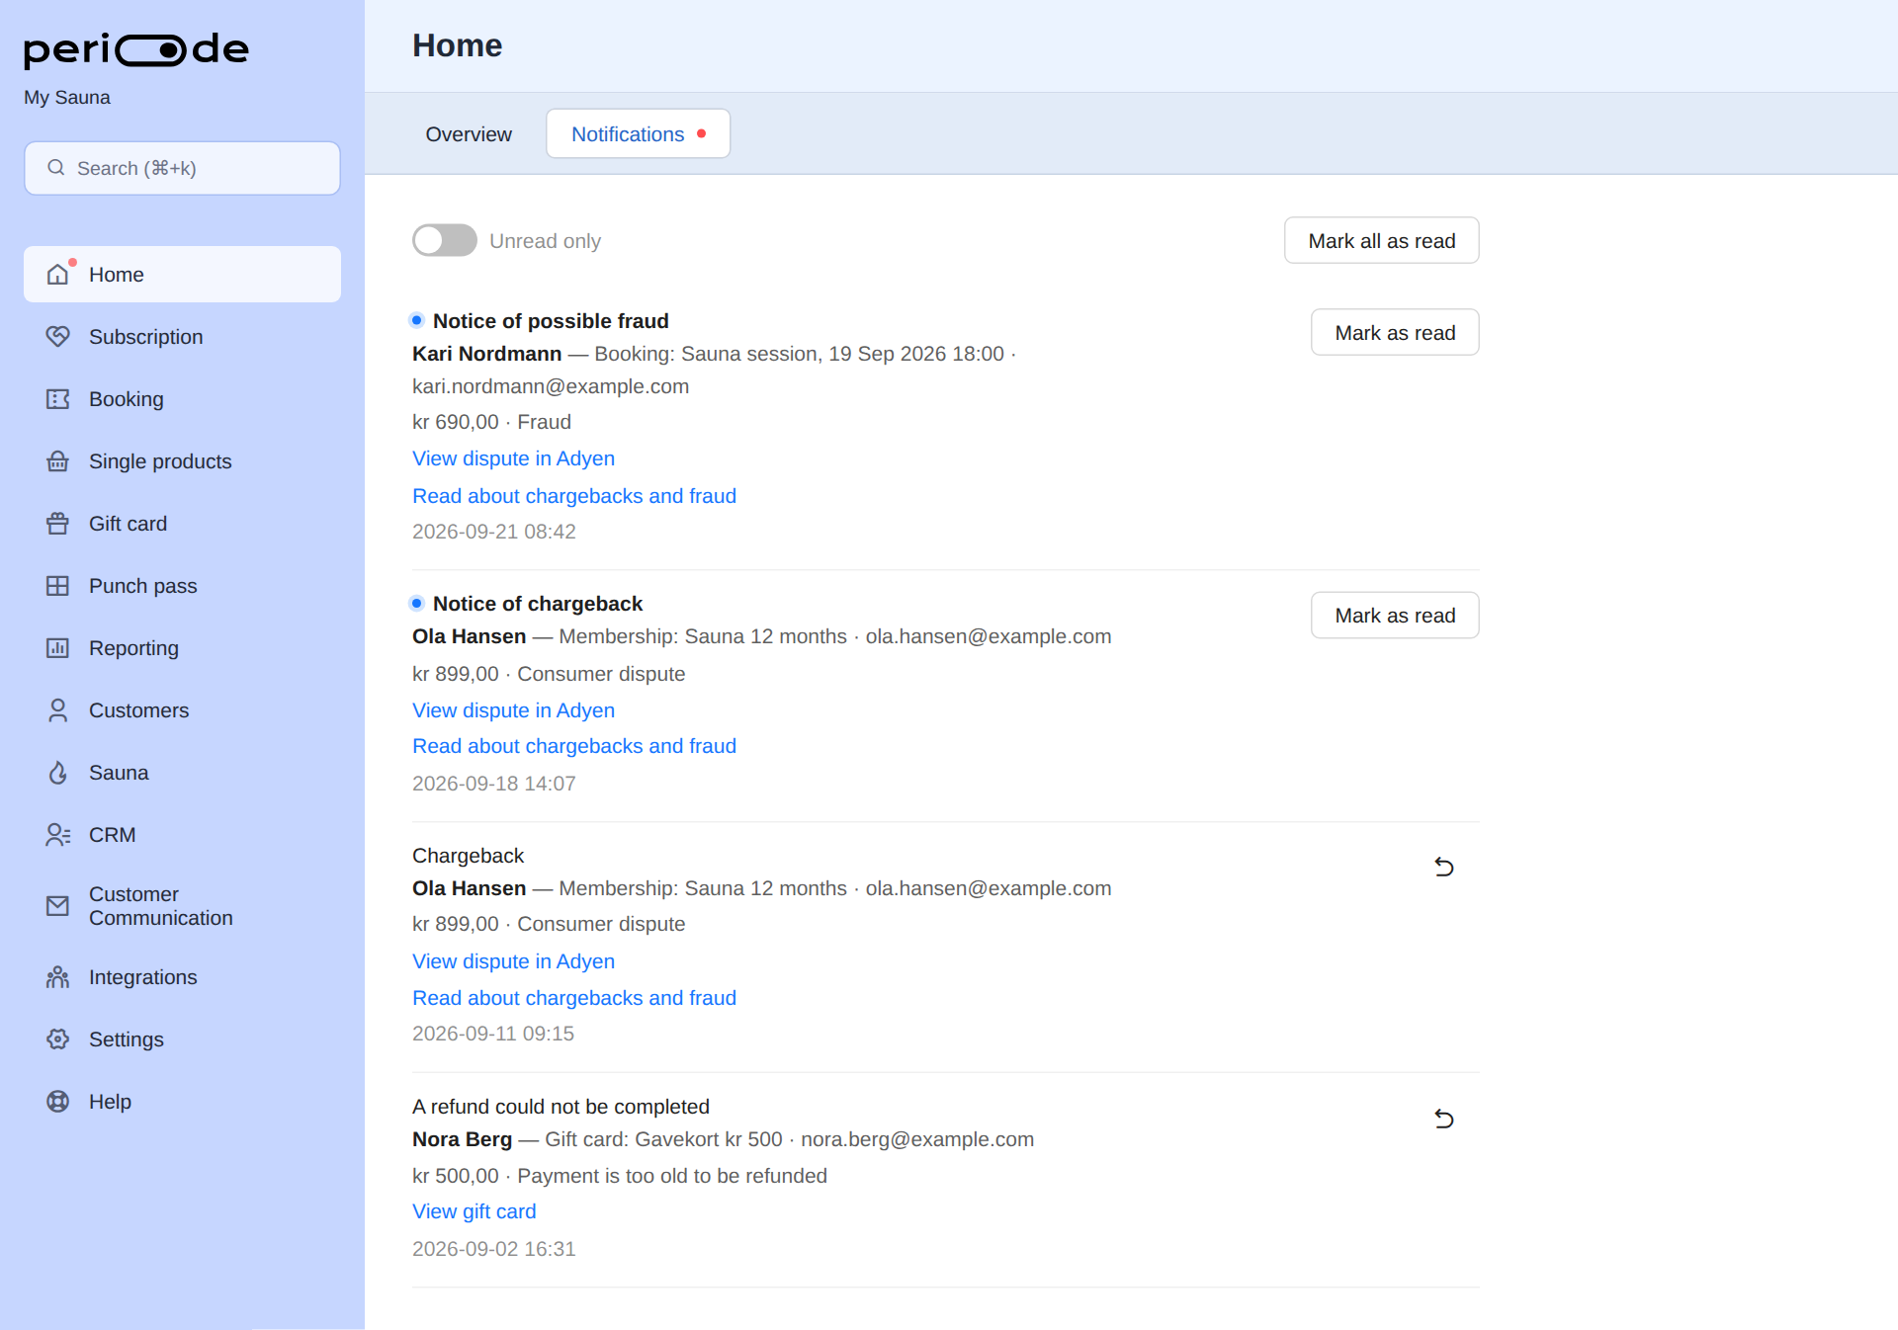View dispute in Adyen under Notice of chargeback
The width and height of the screenshot is (1898, 1330).
tap(513, 710)
